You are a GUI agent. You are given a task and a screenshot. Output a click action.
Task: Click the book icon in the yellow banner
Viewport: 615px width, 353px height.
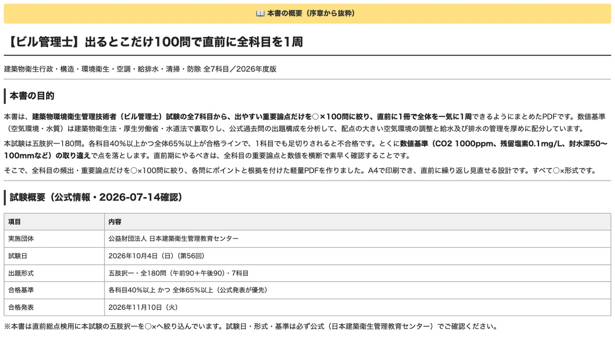tap(260, 13)
